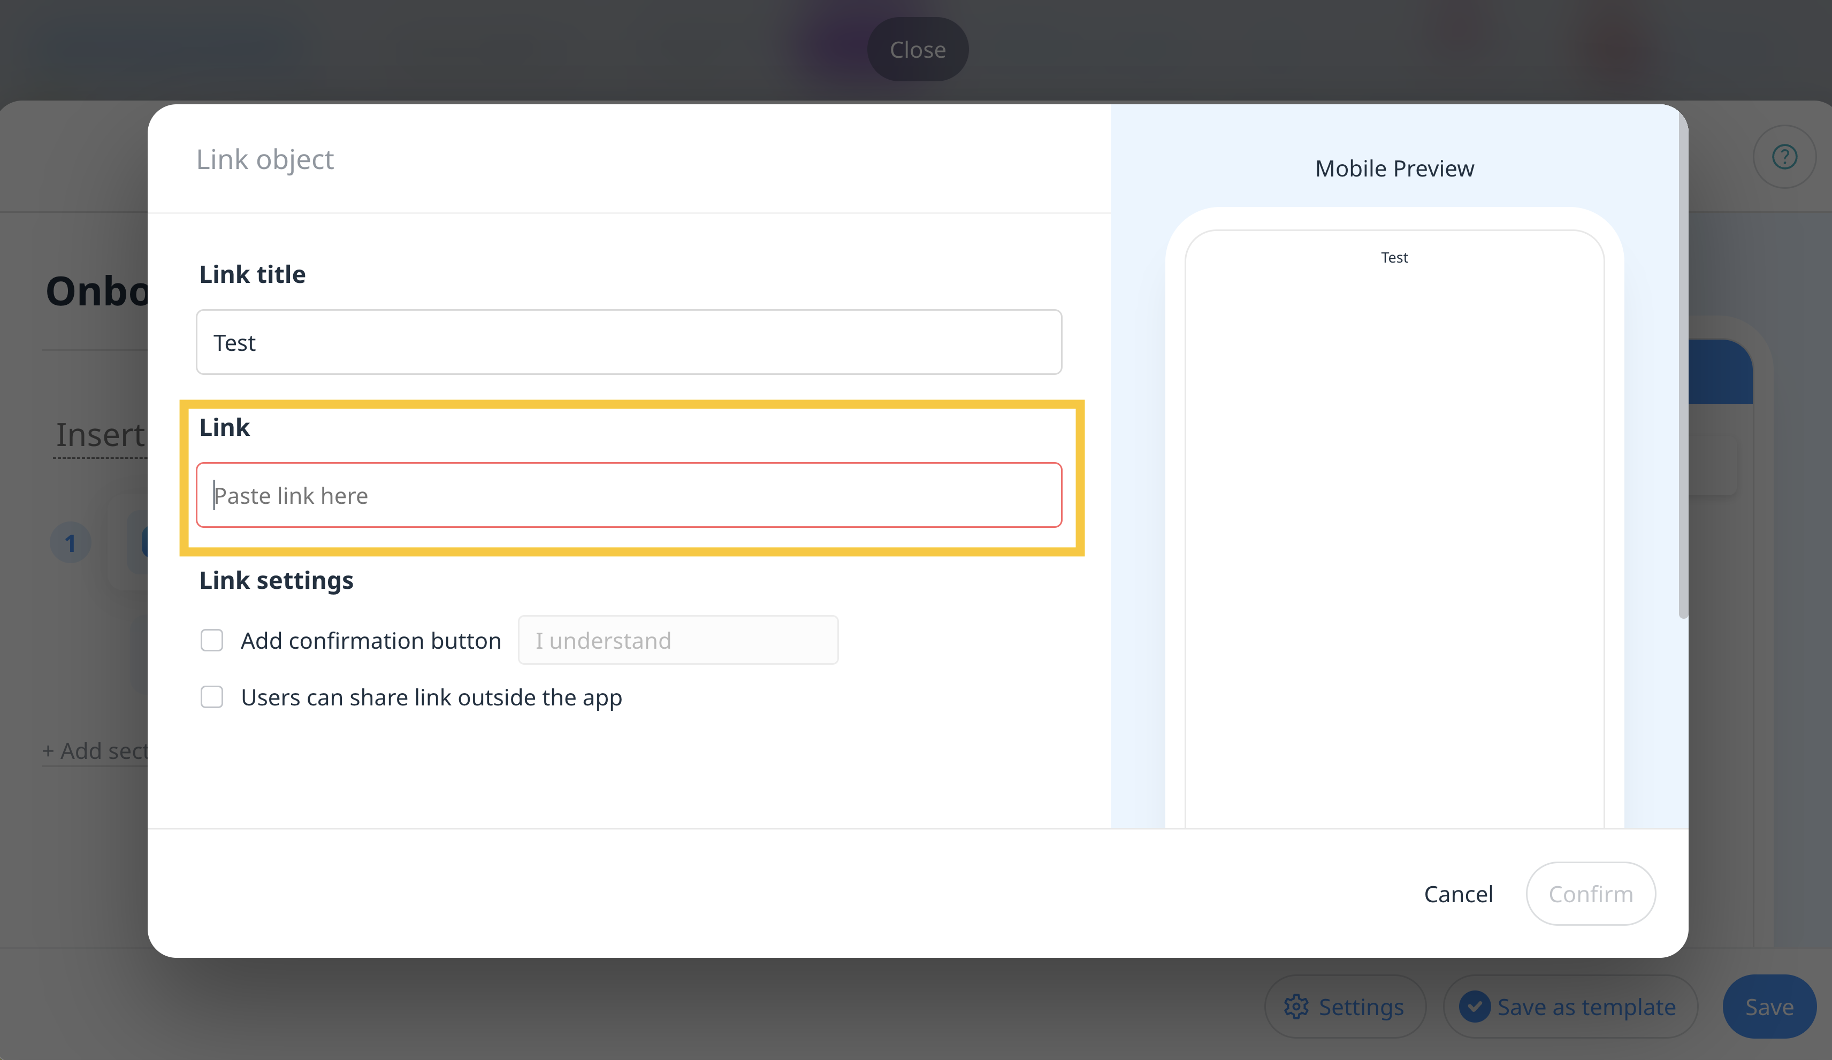
Task: Click the Link settings heading
Action: pos(276,580)
